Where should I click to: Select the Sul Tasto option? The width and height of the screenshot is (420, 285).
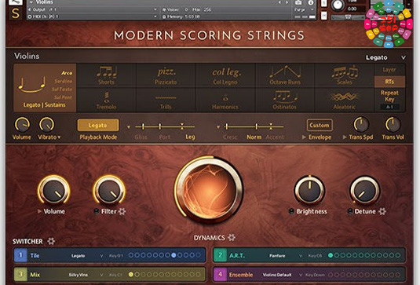pos(62,89)
